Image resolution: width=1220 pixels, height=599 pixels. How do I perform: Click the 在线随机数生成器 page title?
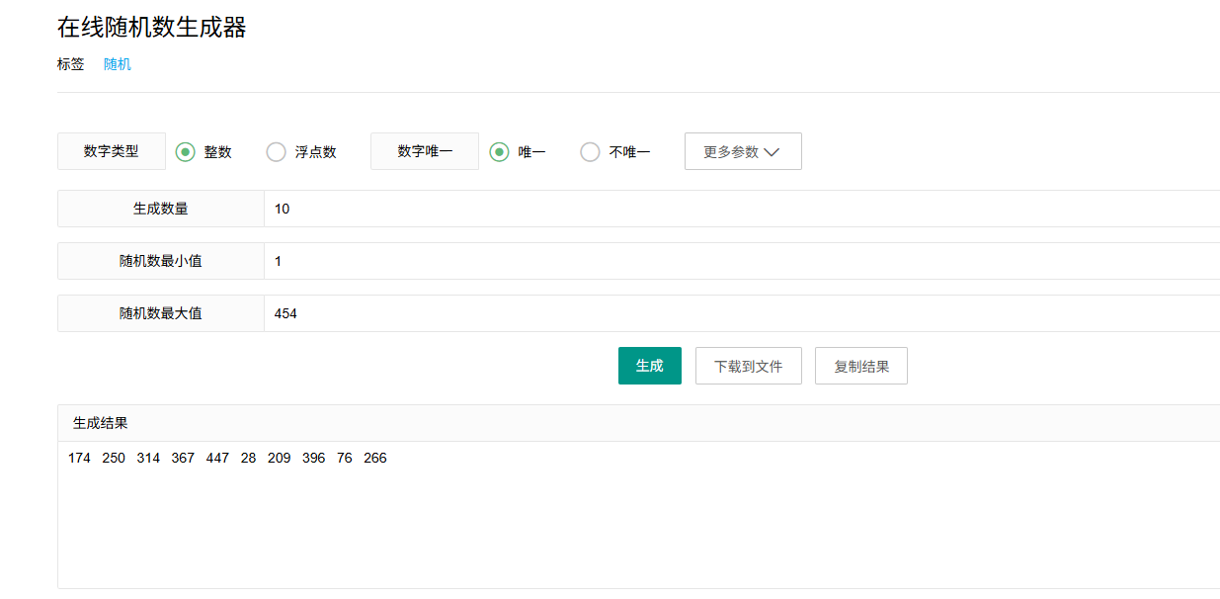point(152,27)
